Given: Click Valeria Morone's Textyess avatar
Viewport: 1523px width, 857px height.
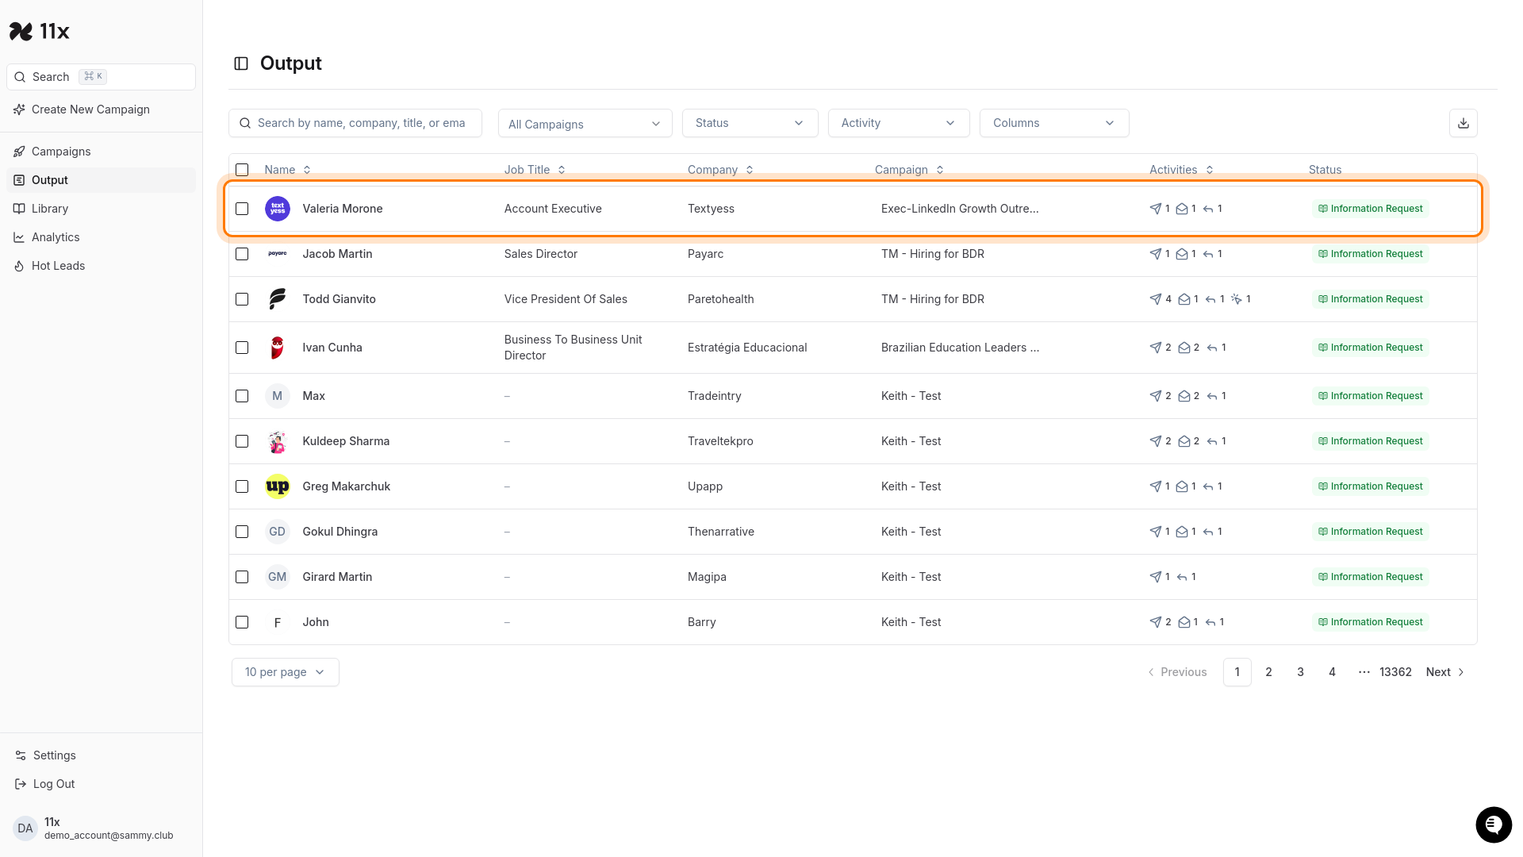Looking at the screenshot, I should point(278,209).
